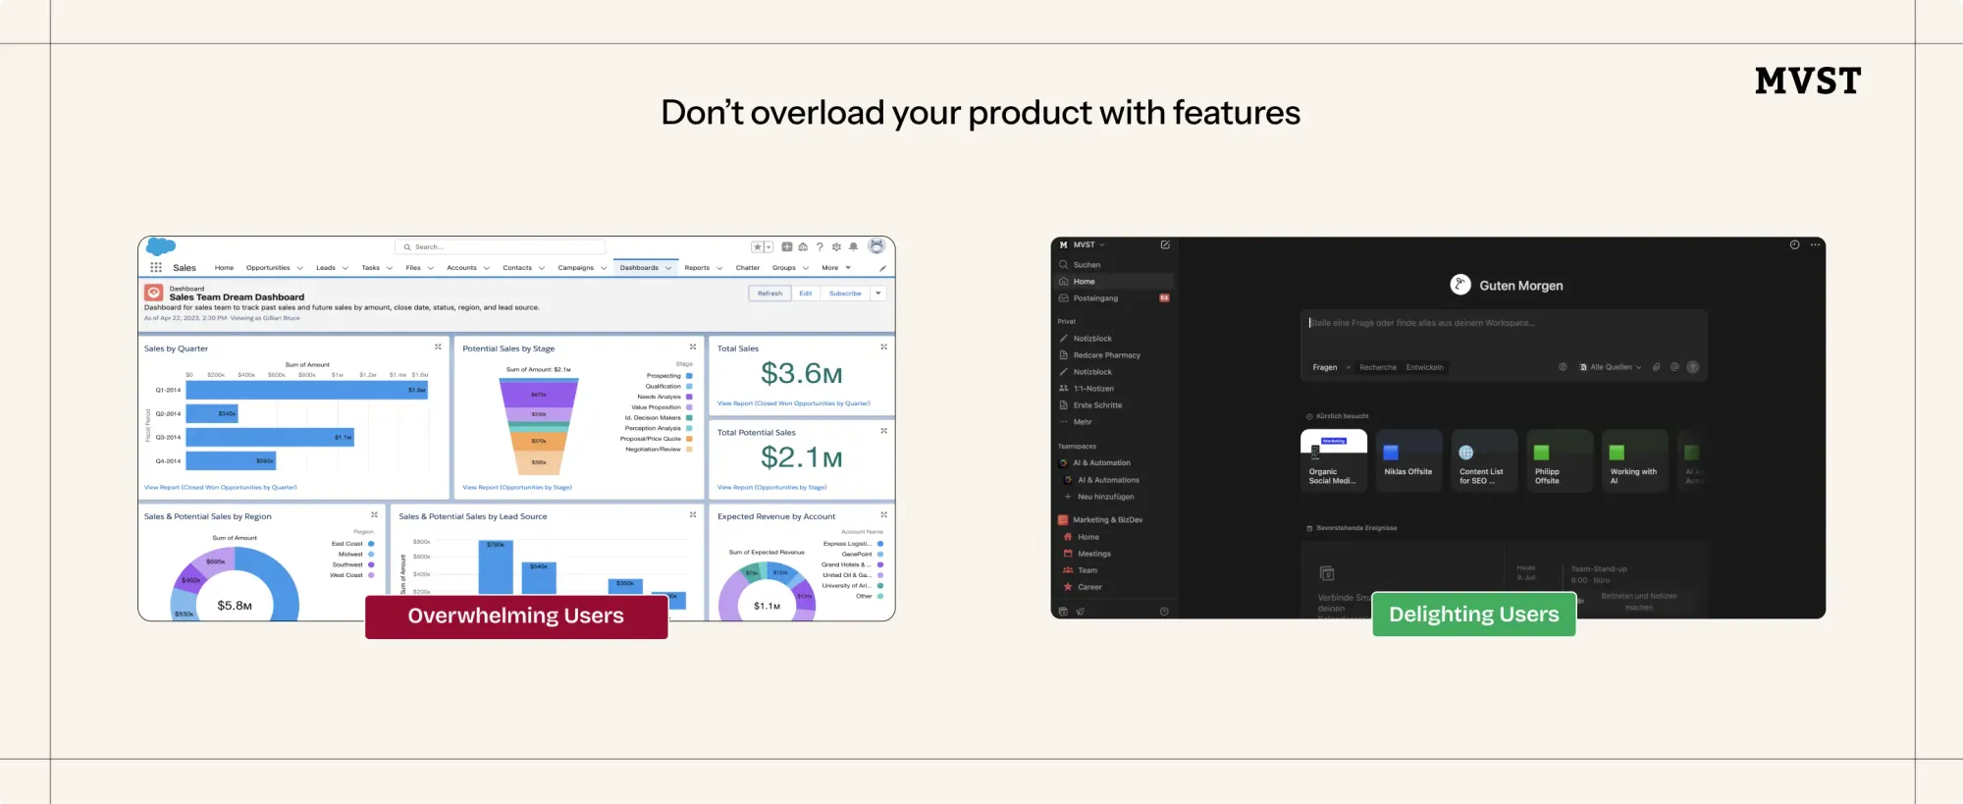Click the paper plane invite icon at sidebar bottom
This screenshot has width=1963, height=804.
(1081, 612)
